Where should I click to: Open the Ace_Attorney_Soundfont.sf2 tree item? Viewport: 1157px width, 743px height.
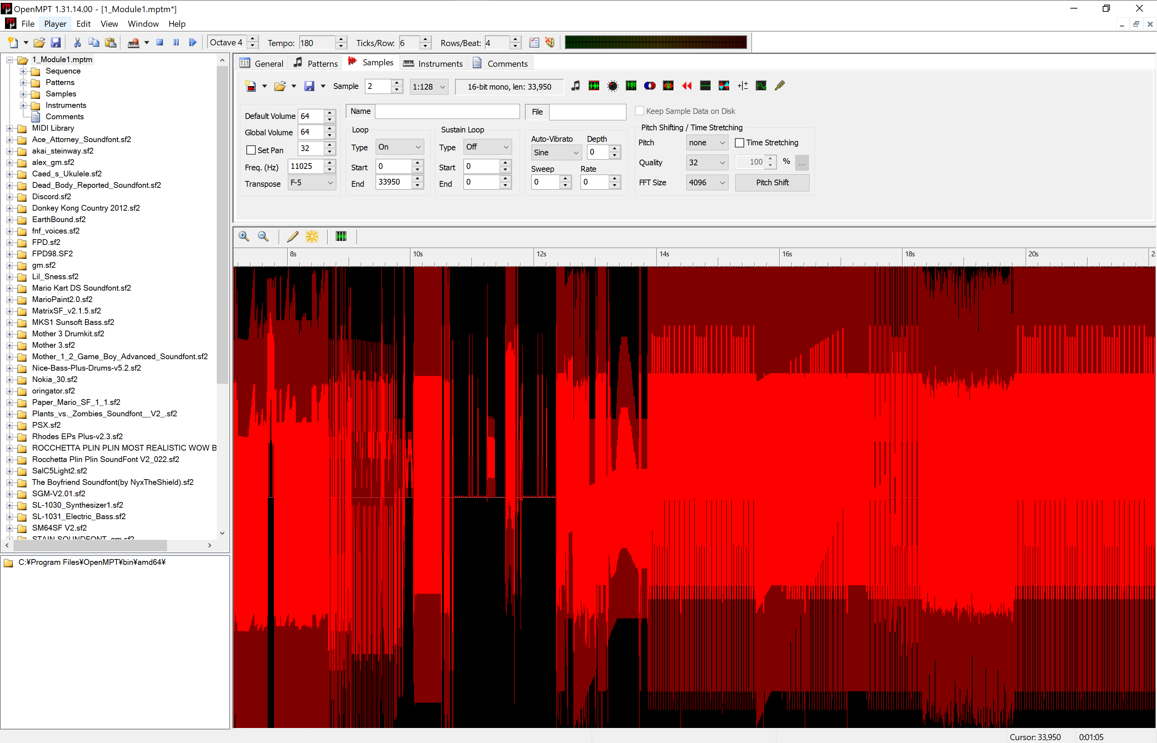pyautogui.click(x=81, y=140)
